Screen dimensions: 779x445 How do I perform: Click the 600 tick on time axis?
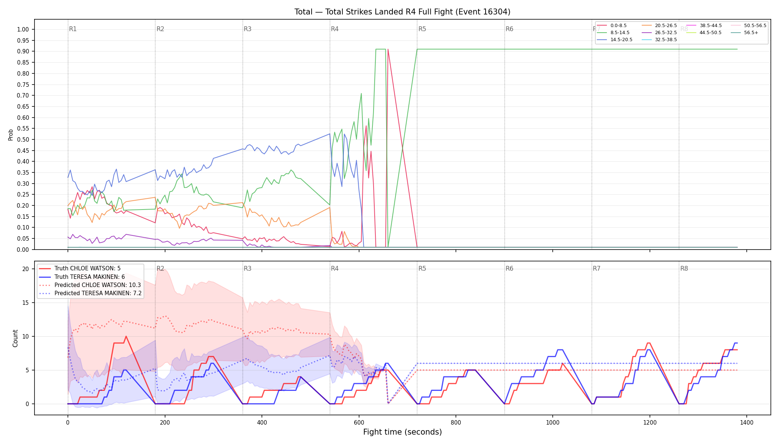click(359, 422)
